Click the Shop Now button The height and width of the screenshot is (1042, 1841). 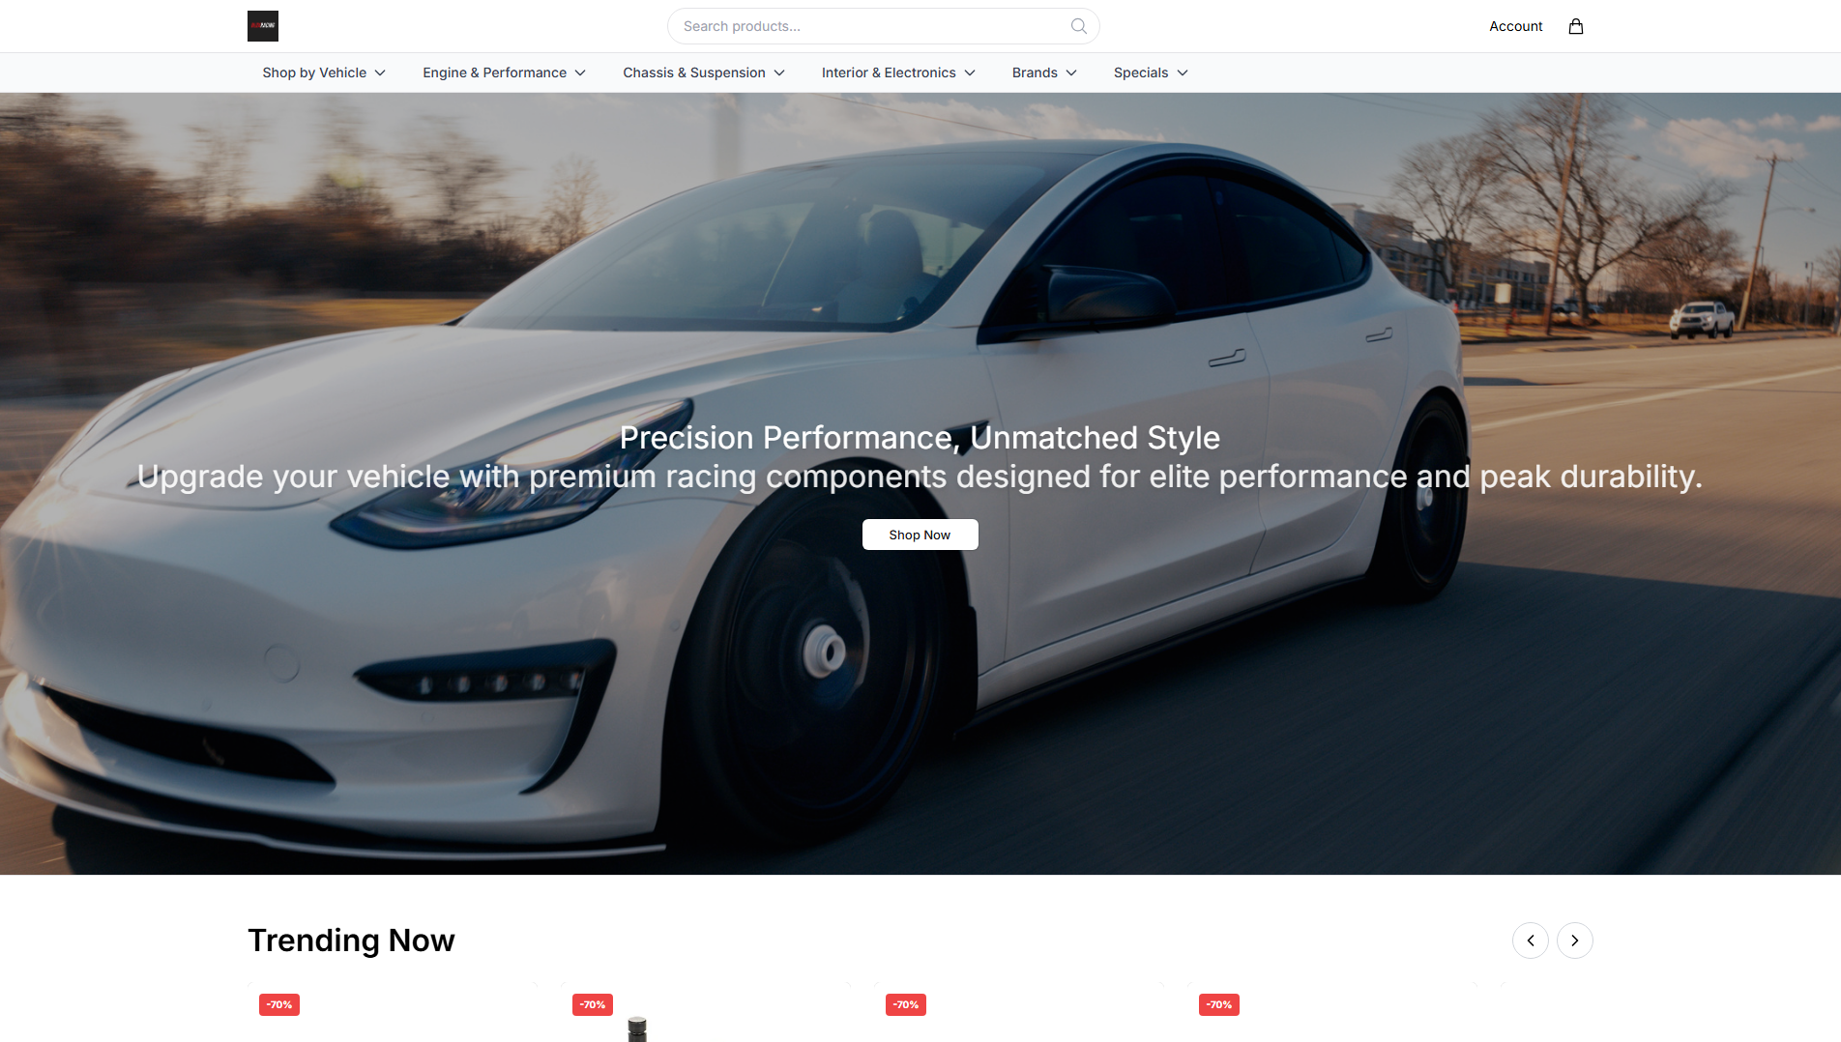coord(920,535)
